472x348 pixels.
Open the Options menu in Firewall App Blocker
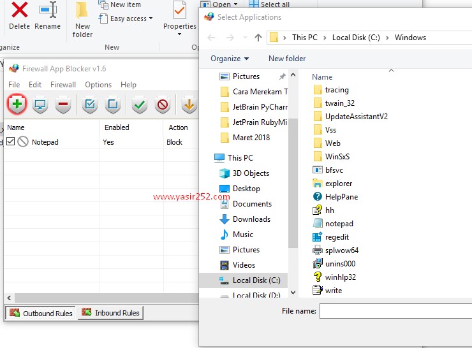pyautogui.click(x=98, y=85)
